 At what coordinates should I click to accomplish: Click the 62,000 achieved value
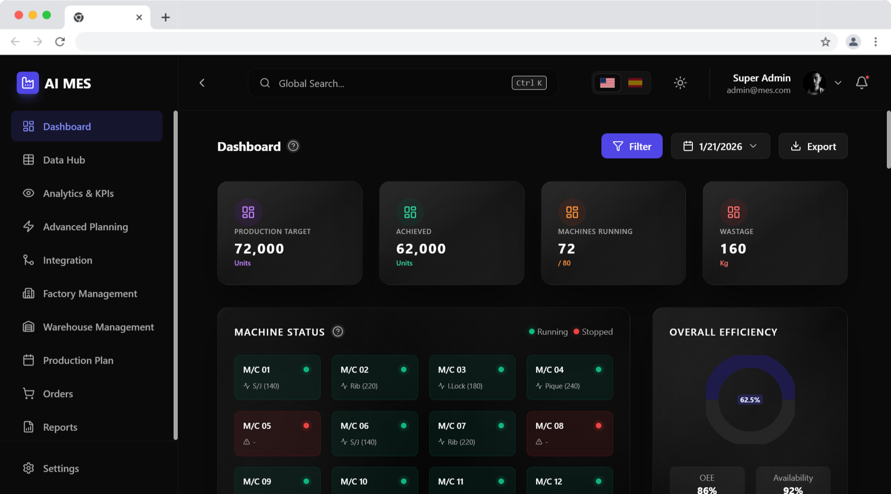click(x=421, y=249)
